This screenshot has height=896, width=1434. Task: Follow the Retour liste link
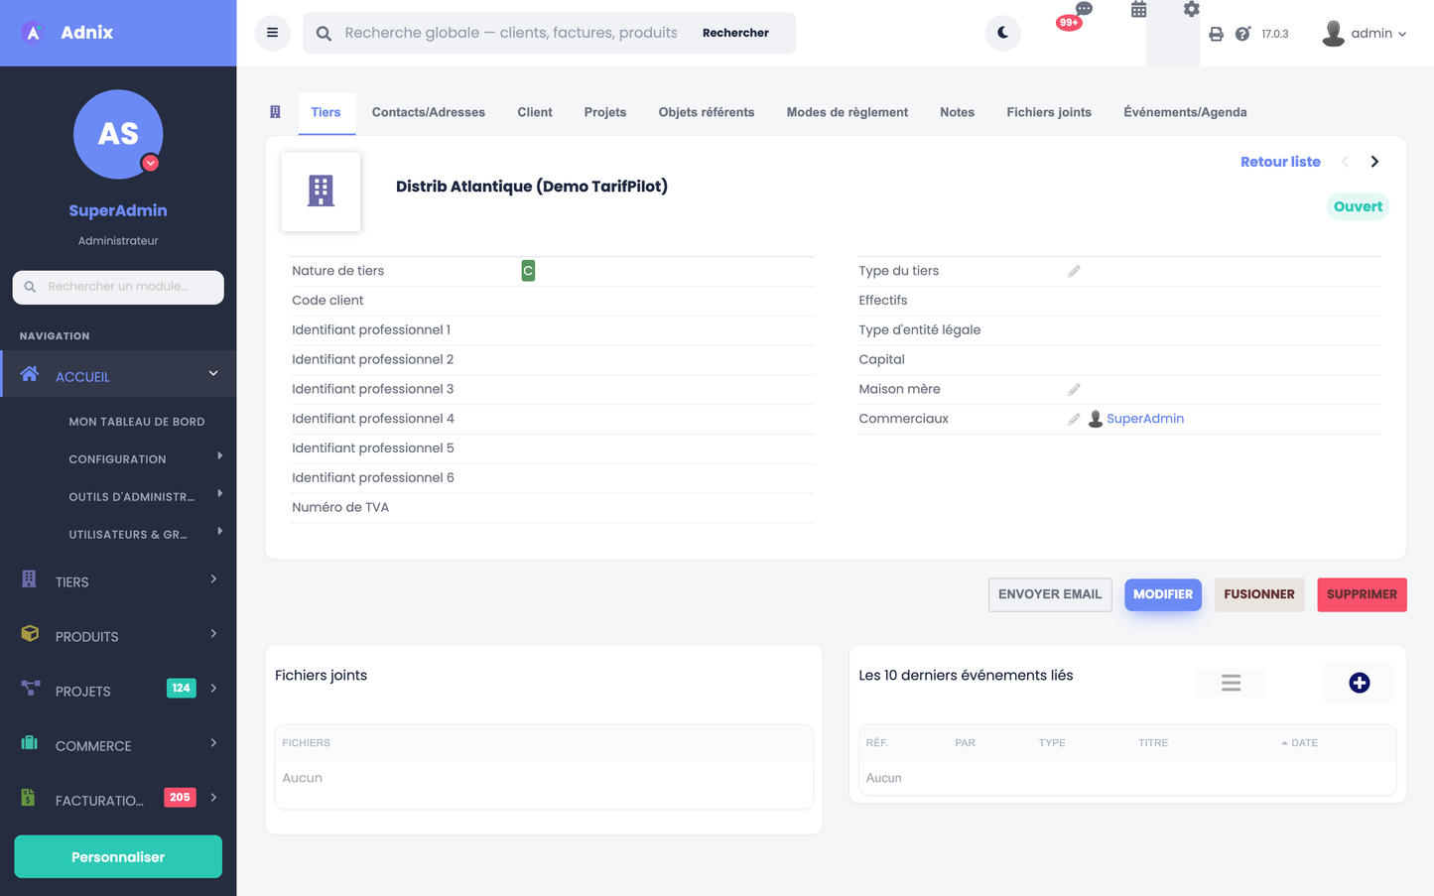tap(1280, 162)
